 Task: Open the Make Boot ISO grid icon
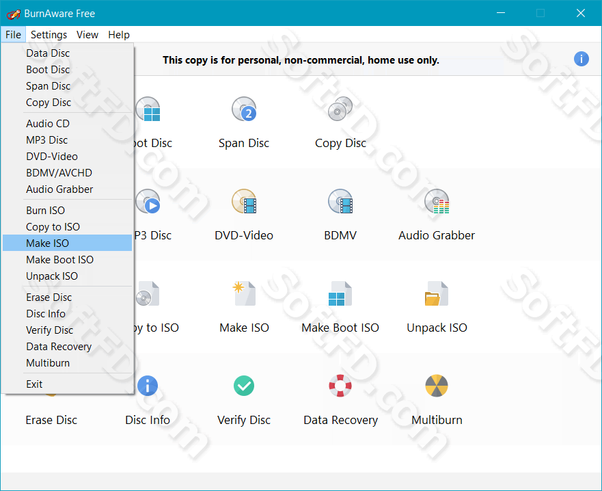click(340, 293)
